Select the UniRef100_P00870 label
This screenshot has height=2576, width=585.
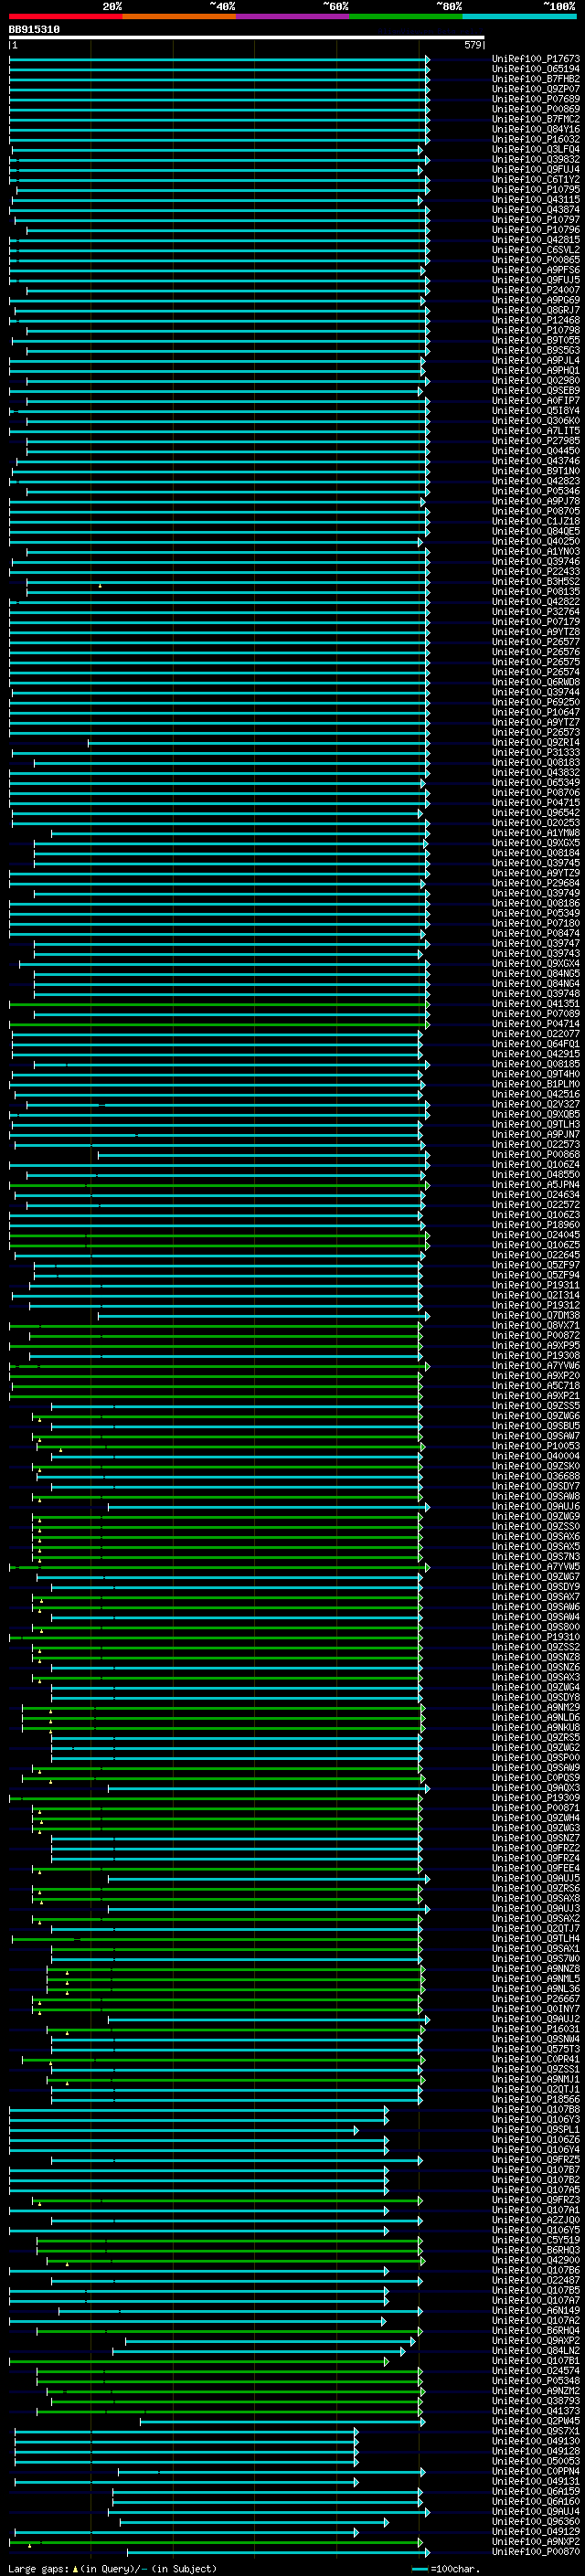click(536, 2551)
